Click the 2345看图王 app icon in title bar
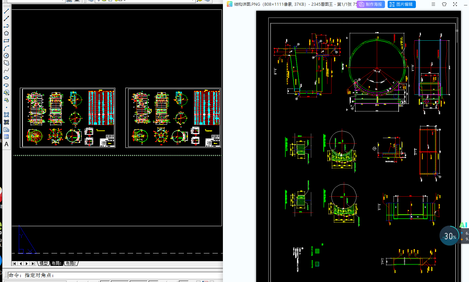 point(229,4)
